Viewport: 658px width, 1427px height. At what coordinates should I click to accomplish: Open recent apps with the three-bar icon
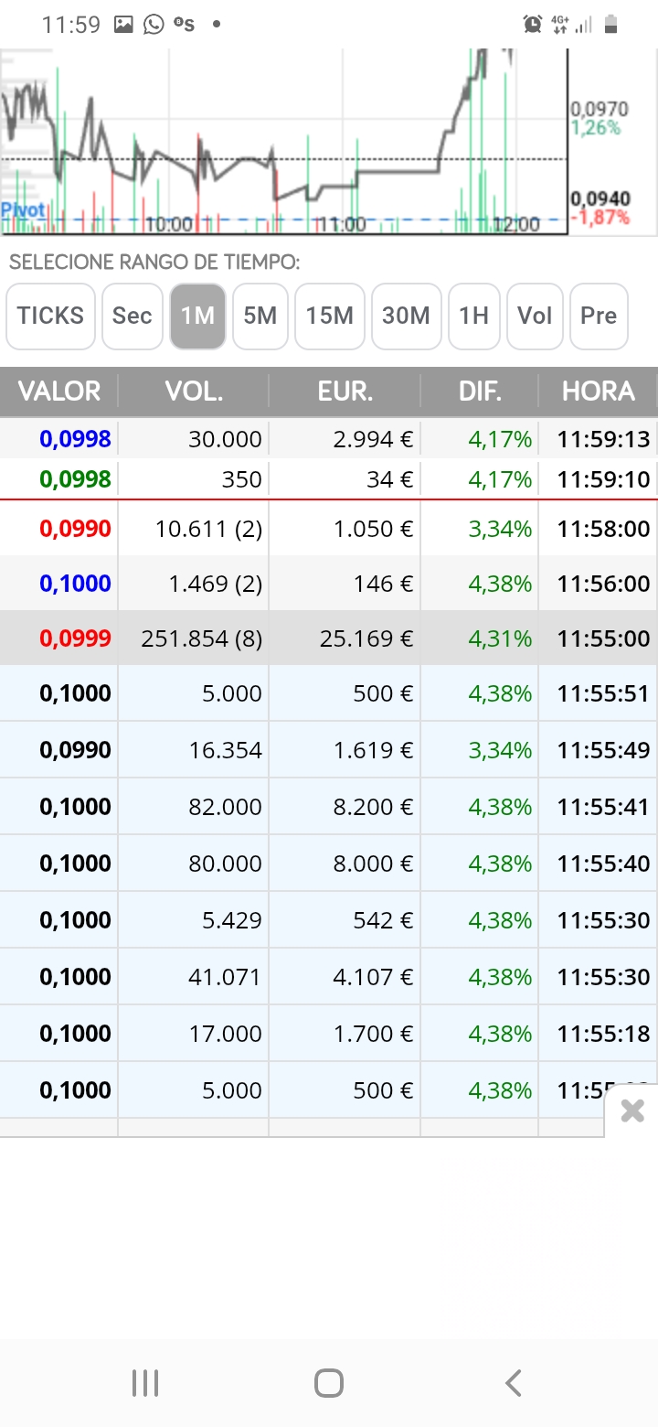[x=145, y=1382]
